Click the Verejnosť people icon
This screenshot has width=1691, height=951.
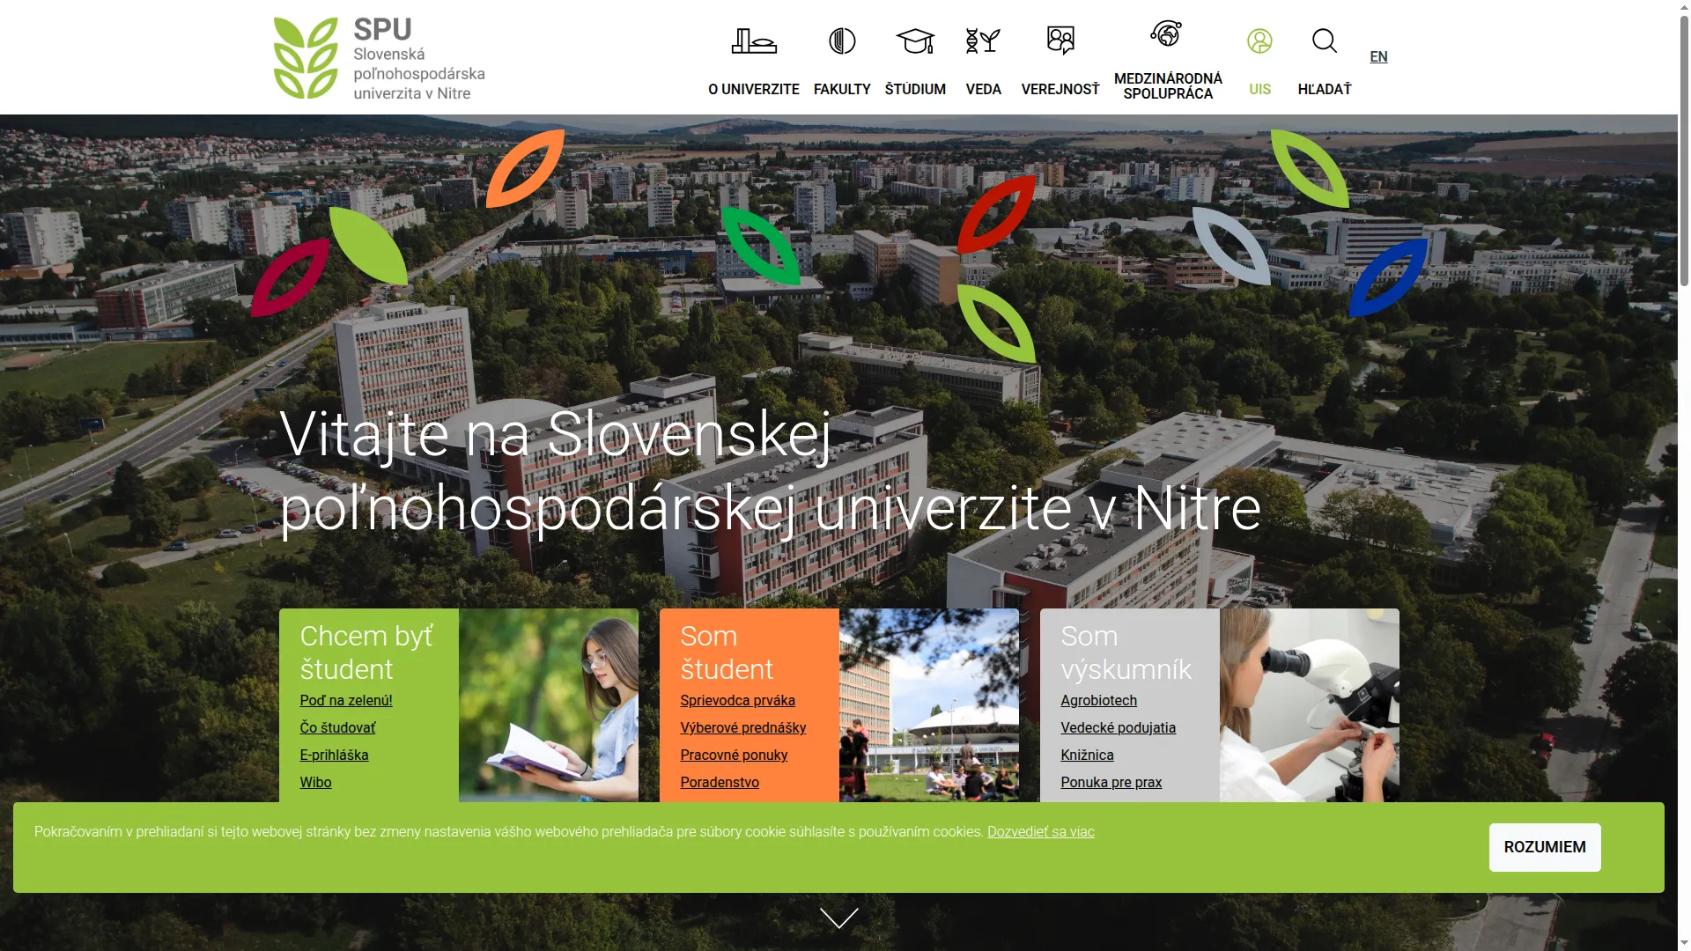[1060, 41]
